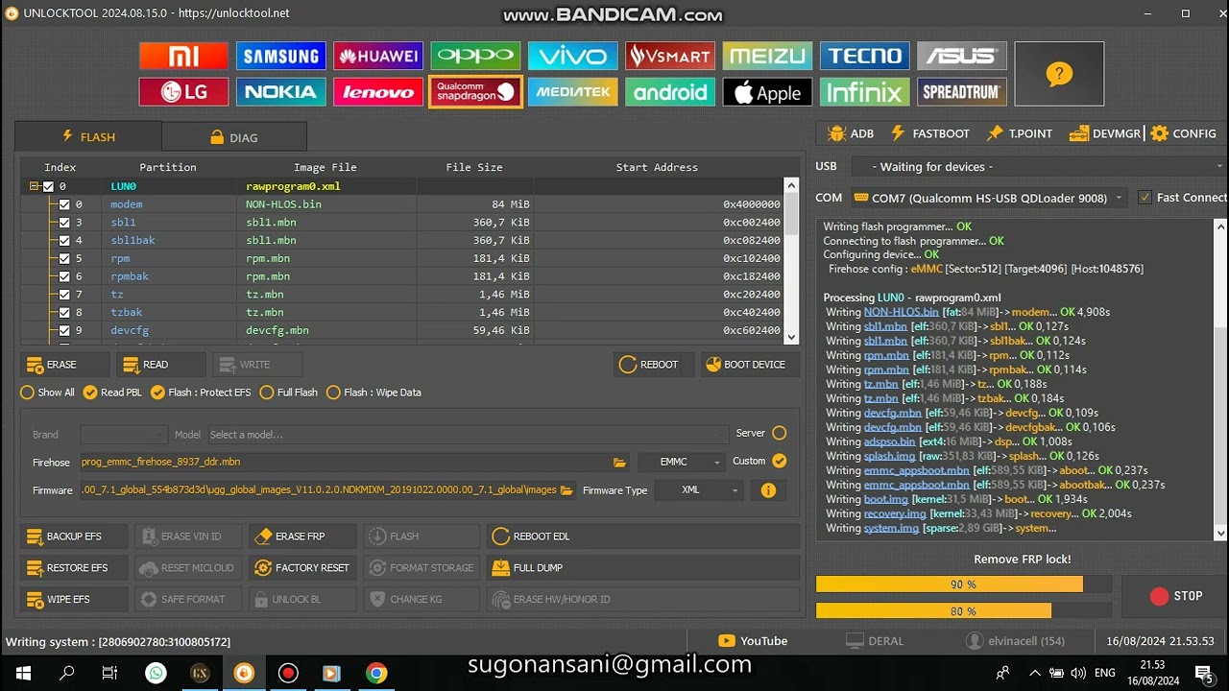
Task: Open the T.POINT tab
Action: click(x=1019, y=133)
